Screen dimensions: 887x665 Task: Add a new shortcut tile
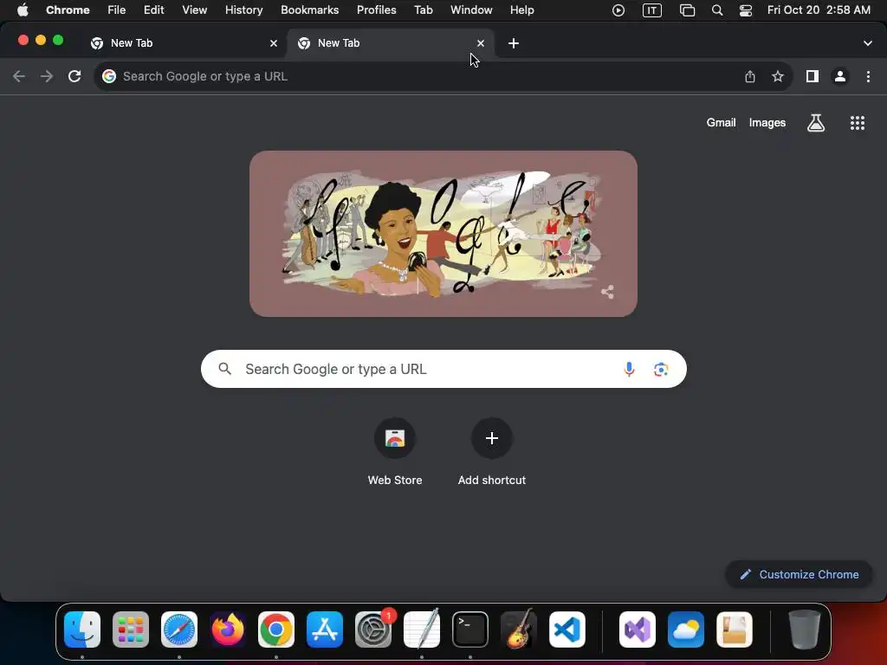[492, 452]
